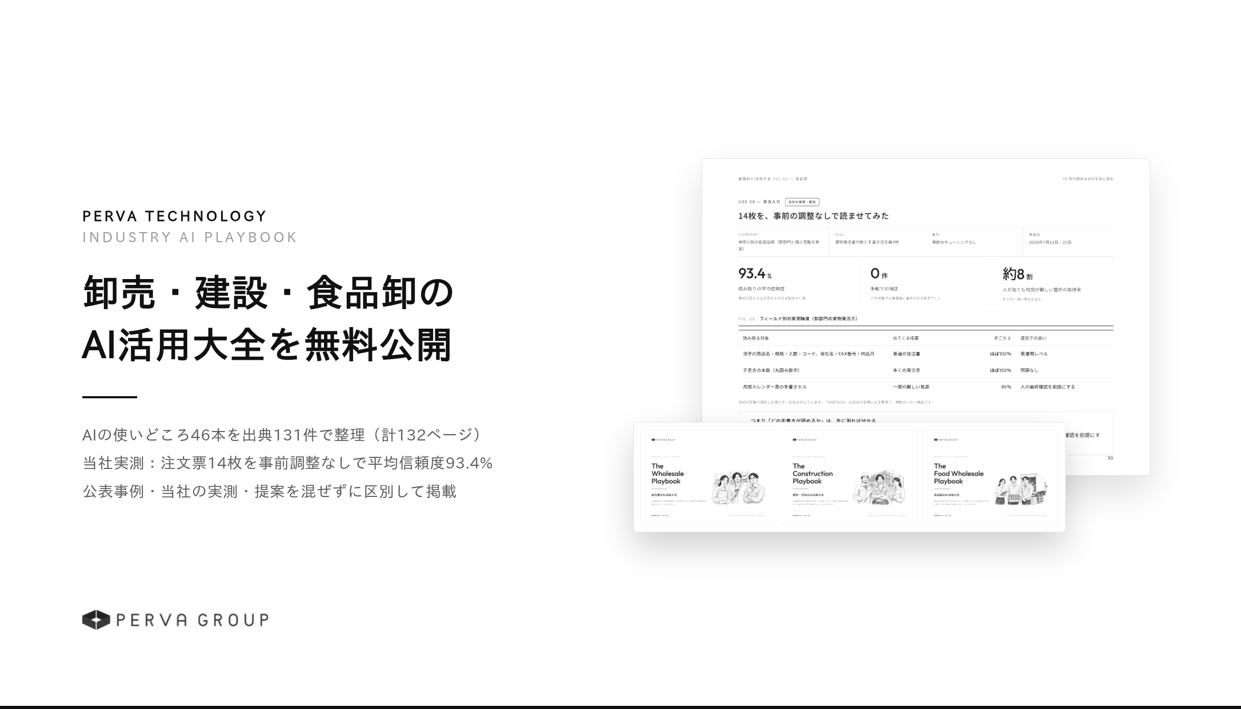Viewport: 1241px width, 709px height.
Task: Click the 0件 manual corrections figure
Action: [879, 274]
